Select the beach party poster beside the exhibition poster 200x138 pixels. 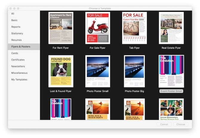point(98,109)
